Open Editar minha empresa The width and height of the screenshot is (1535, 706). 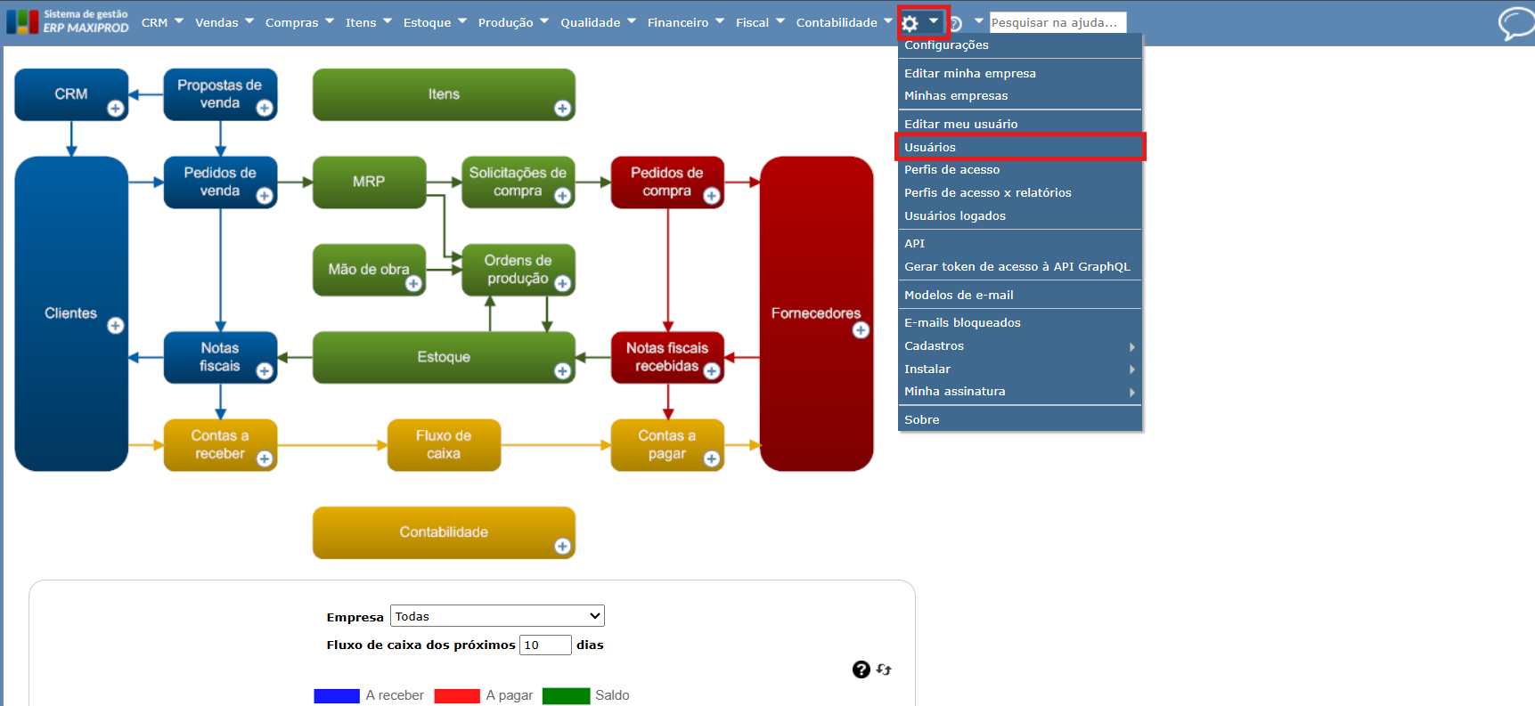tap(1019, 74)
